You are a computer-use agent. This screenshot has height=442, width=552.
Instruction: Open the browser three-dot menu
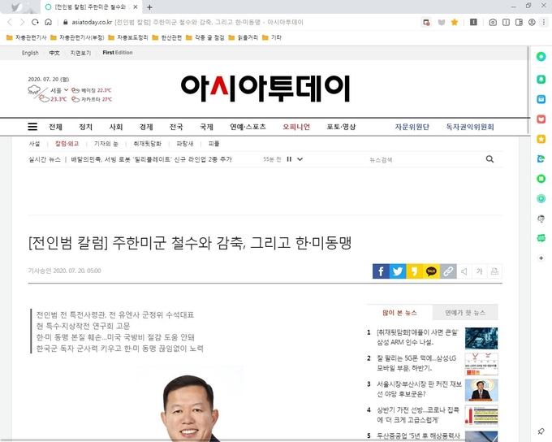(544, 22)
